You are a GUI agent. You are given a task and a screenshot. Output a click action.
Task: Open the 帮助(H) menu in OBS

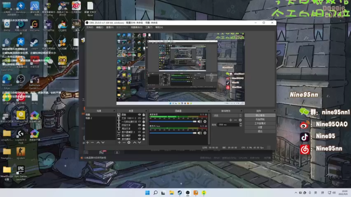[159, 27]
